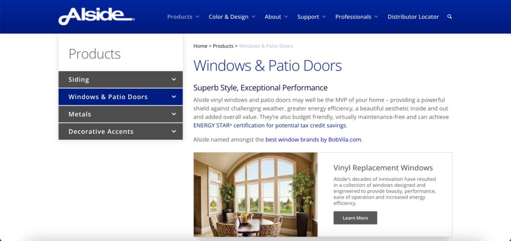Expand chevron next to Products in header
This screenshot has height=241, width=511.
point(197,17)
